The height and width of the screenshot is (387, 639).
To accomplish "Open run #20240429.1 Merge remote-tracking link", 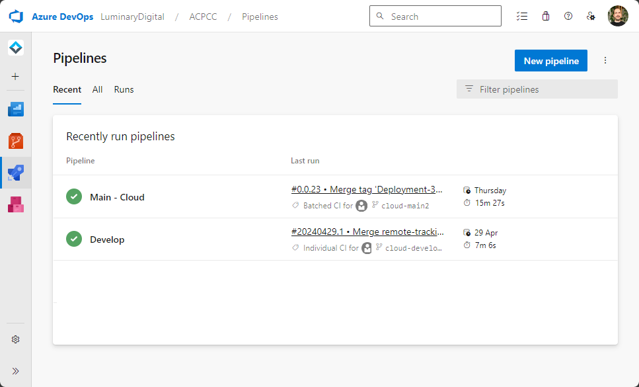I will [367, 232].
